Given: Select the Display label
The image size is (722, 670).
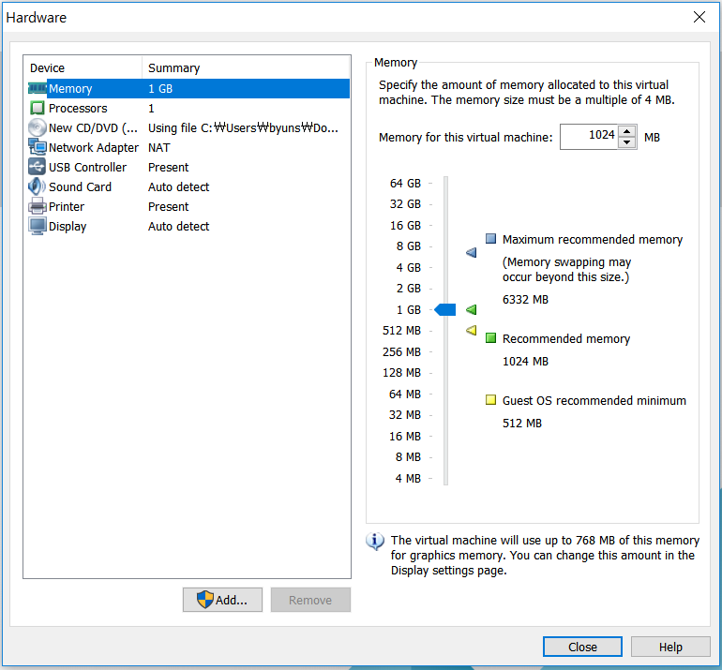Looking at the screenshot, I should (x=68, y=227).
